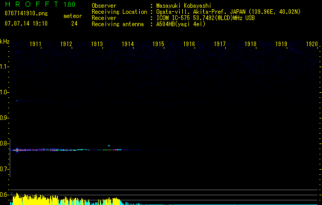
Task: Click the timestamp 07.07.14 19:10
Action: tap(26, 24)
